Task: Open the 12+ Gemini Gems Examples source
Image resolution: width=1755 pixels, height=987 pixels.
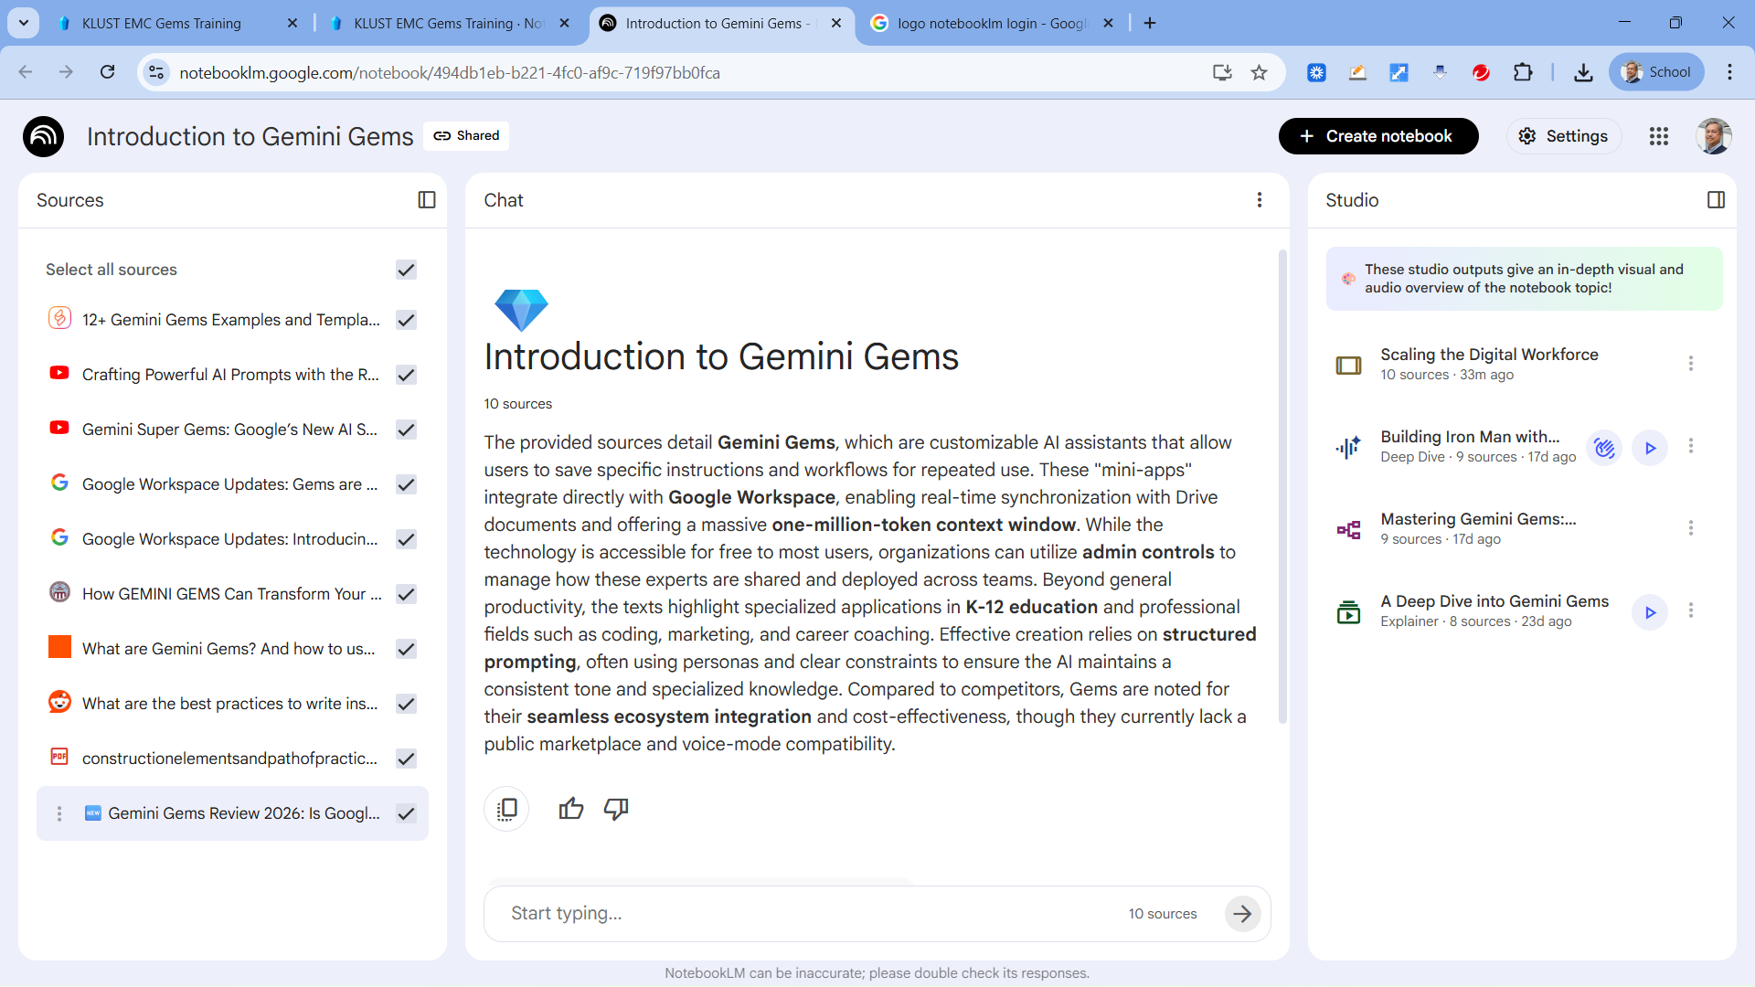Action: (x=230, y=320)
